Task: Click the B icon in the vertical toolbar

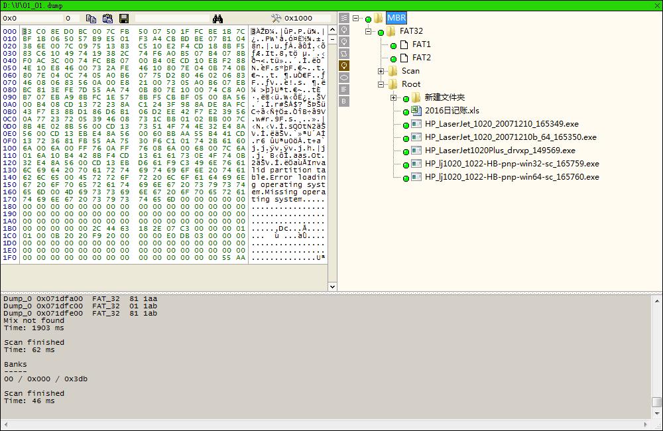Action: (344, 101)
